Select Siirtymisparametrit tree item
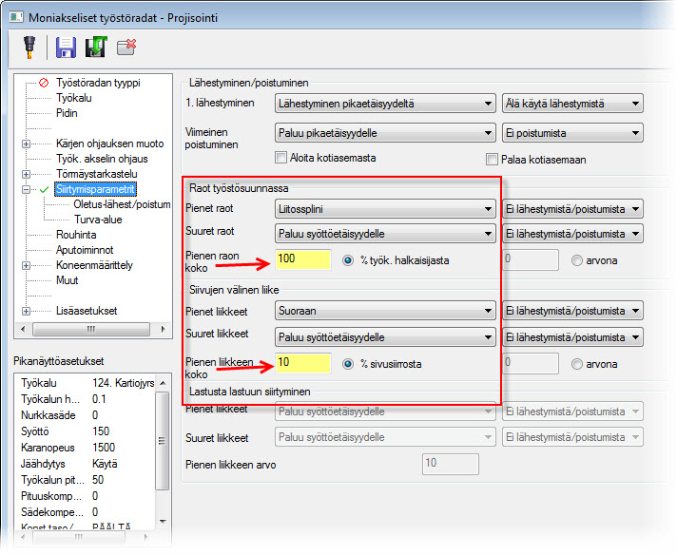 [x=95, y=189]
